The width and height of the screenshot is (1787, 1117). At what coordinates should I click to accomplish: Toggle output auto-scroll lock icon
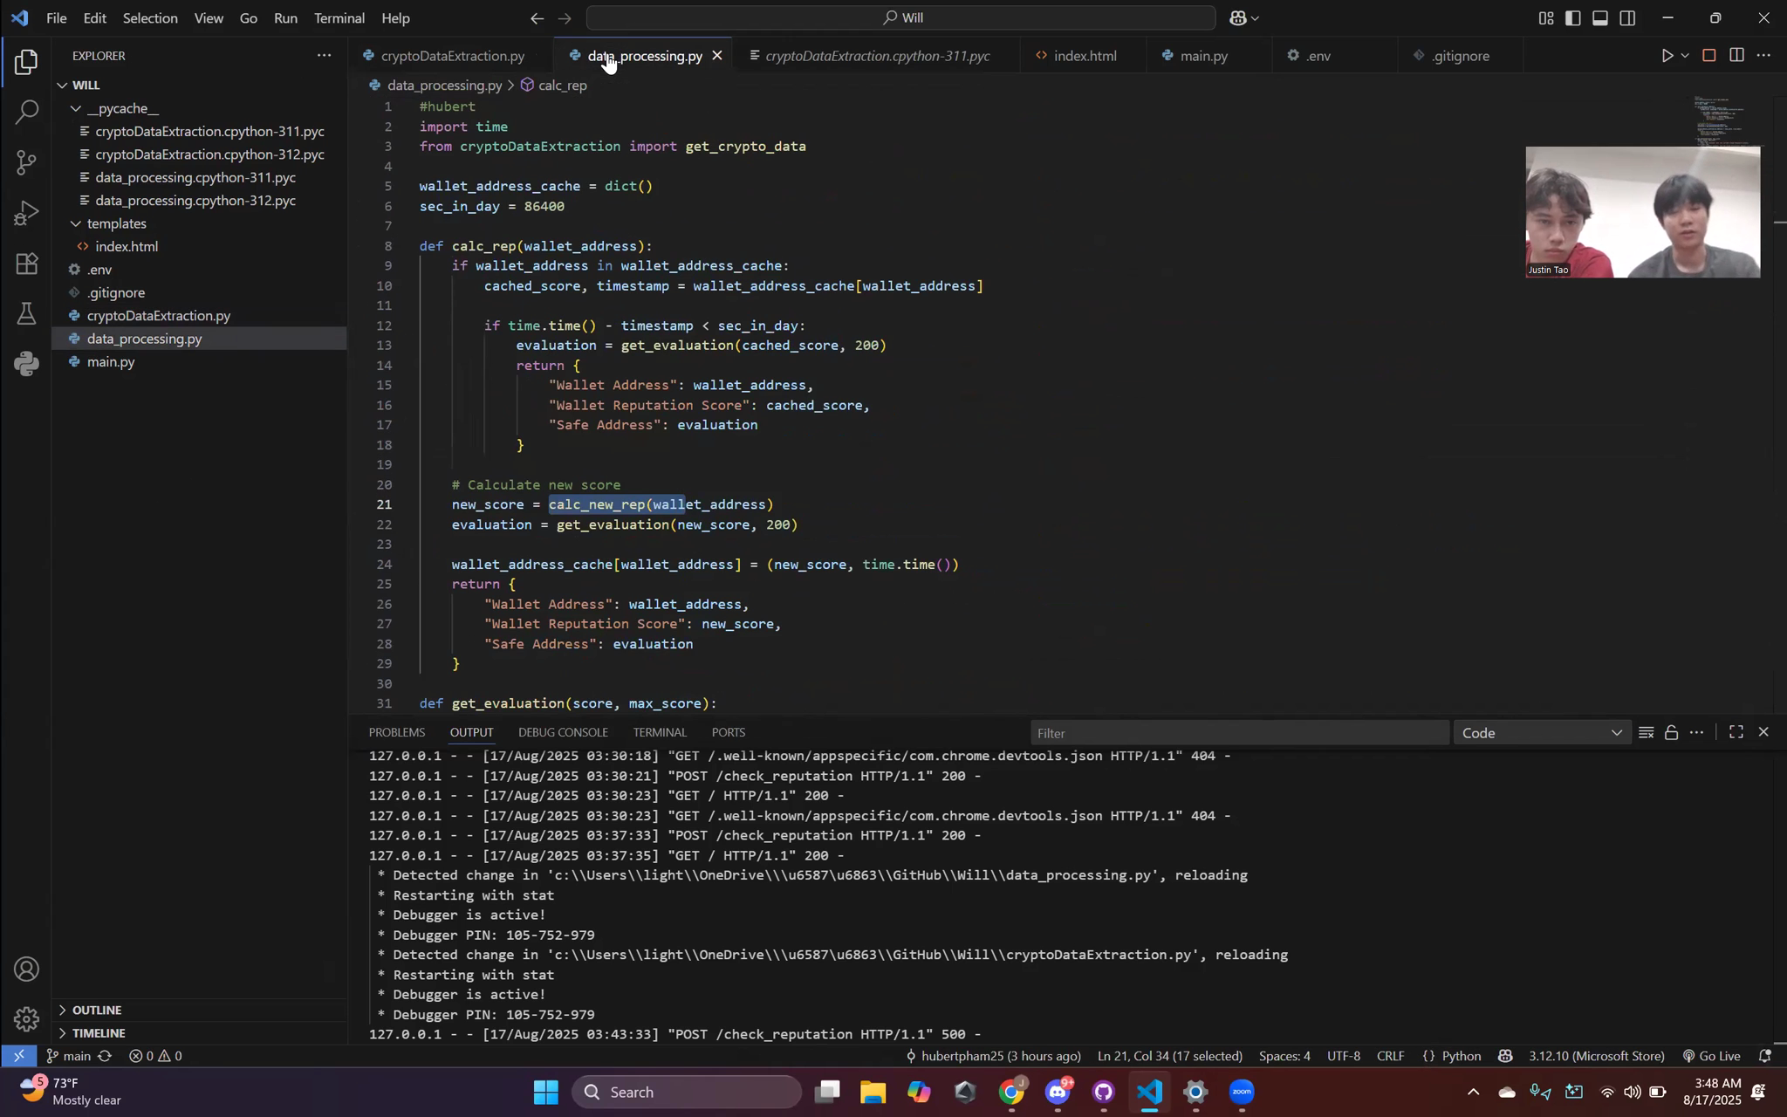[1671, 733]
